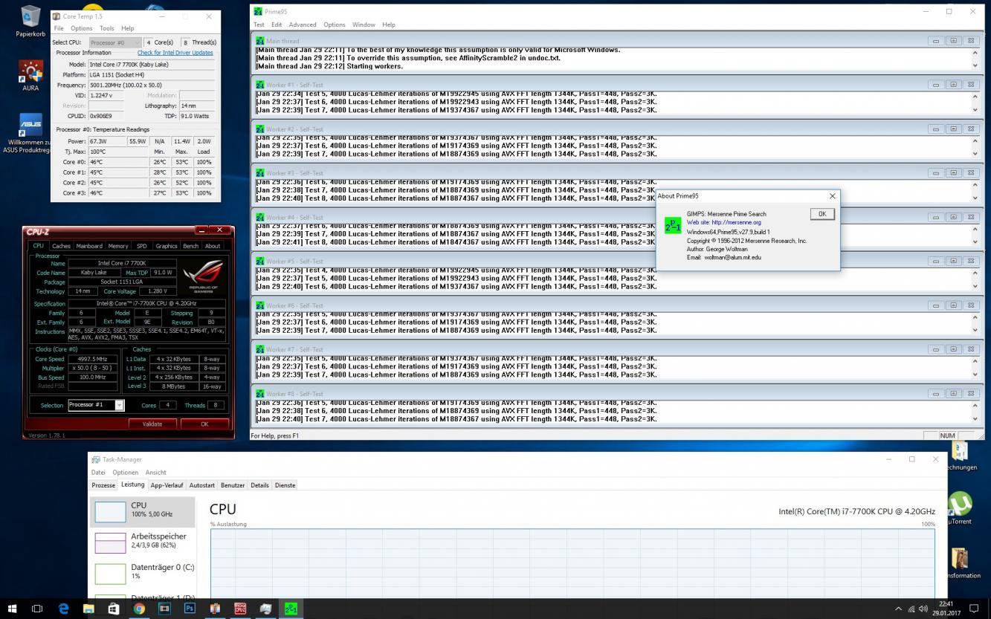Switch to the Dienste tab in Task-Manager

tap(285, 485)
